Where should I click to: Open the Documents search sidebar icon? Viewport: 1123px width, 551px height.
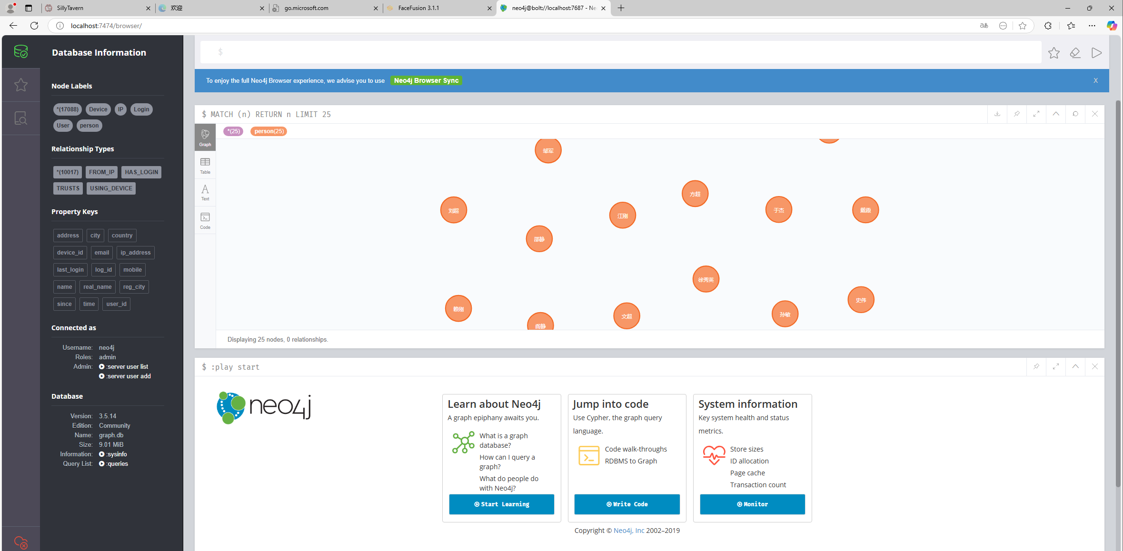pos(20,118)
